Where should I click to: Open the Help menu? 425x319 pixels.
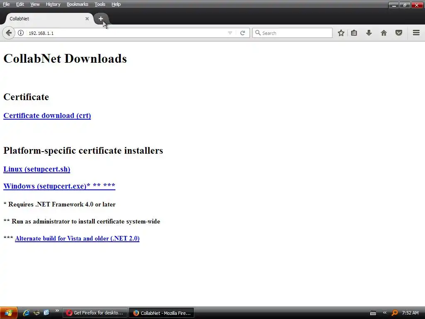tap(116, 4)
